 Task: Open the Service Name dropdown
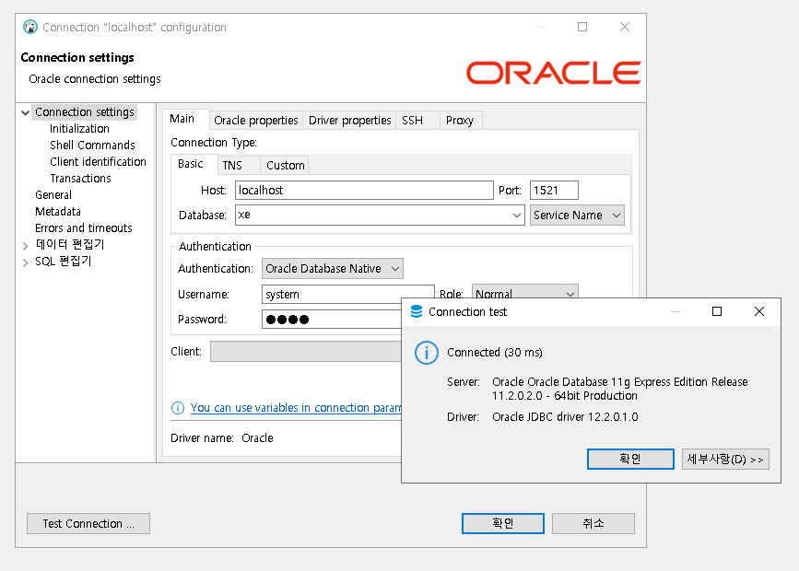coord(577,216)
